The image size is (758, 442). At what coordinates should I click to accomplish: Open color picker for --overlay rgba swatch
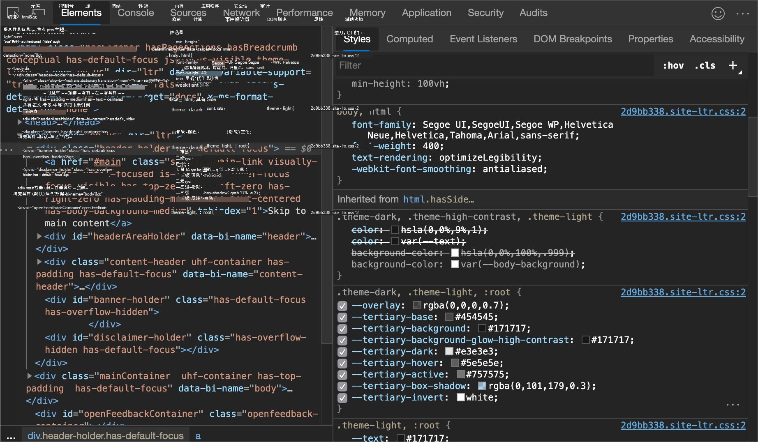pos(417,305)
